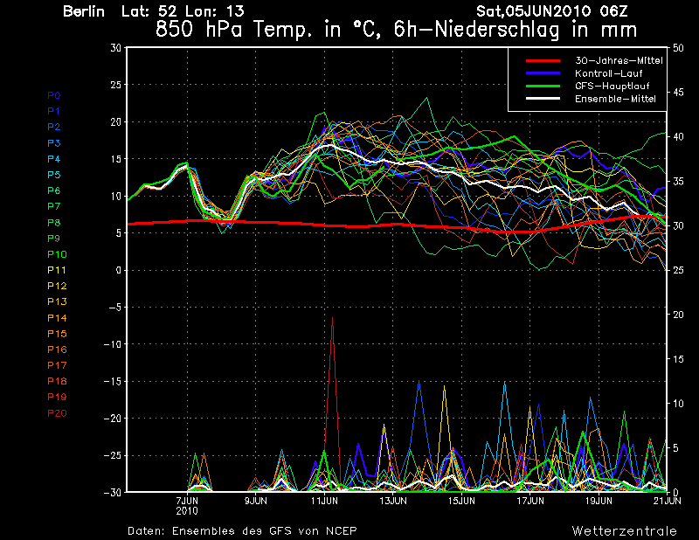Viewport: 699px width, 540px height.
Task: Click the 7JUN 2010 date axis label
Action: point(187,505)
